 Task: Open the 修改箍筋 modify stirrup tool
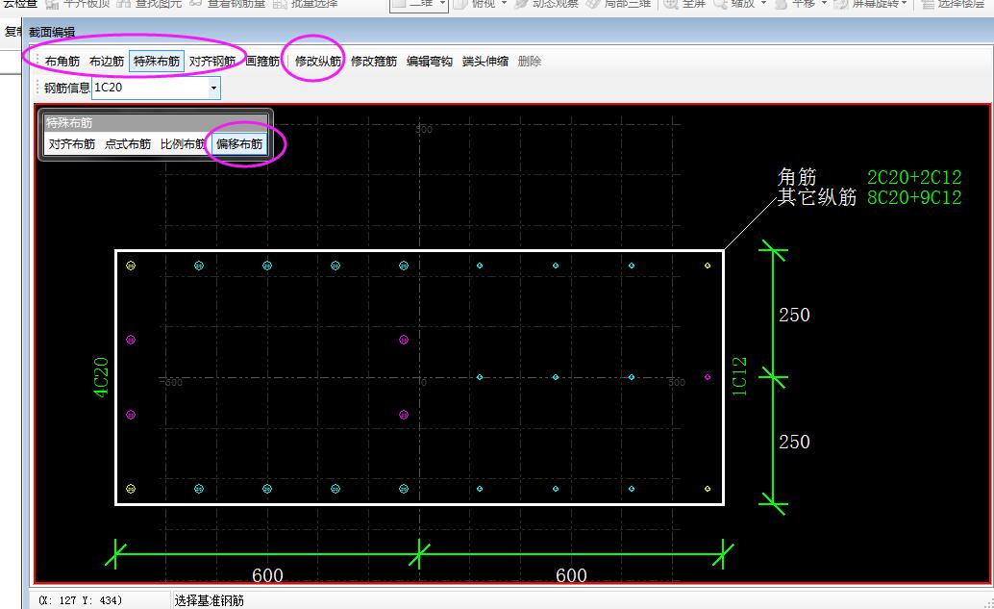coord(374,62)
